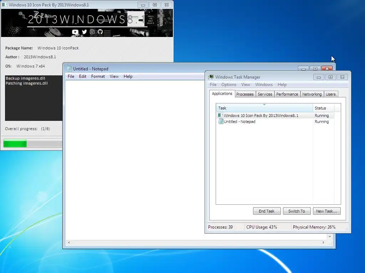The width and height of the screenshot is (365, 273).
Task: Click the Notepad title bar icon
Action: click(69, 69)
